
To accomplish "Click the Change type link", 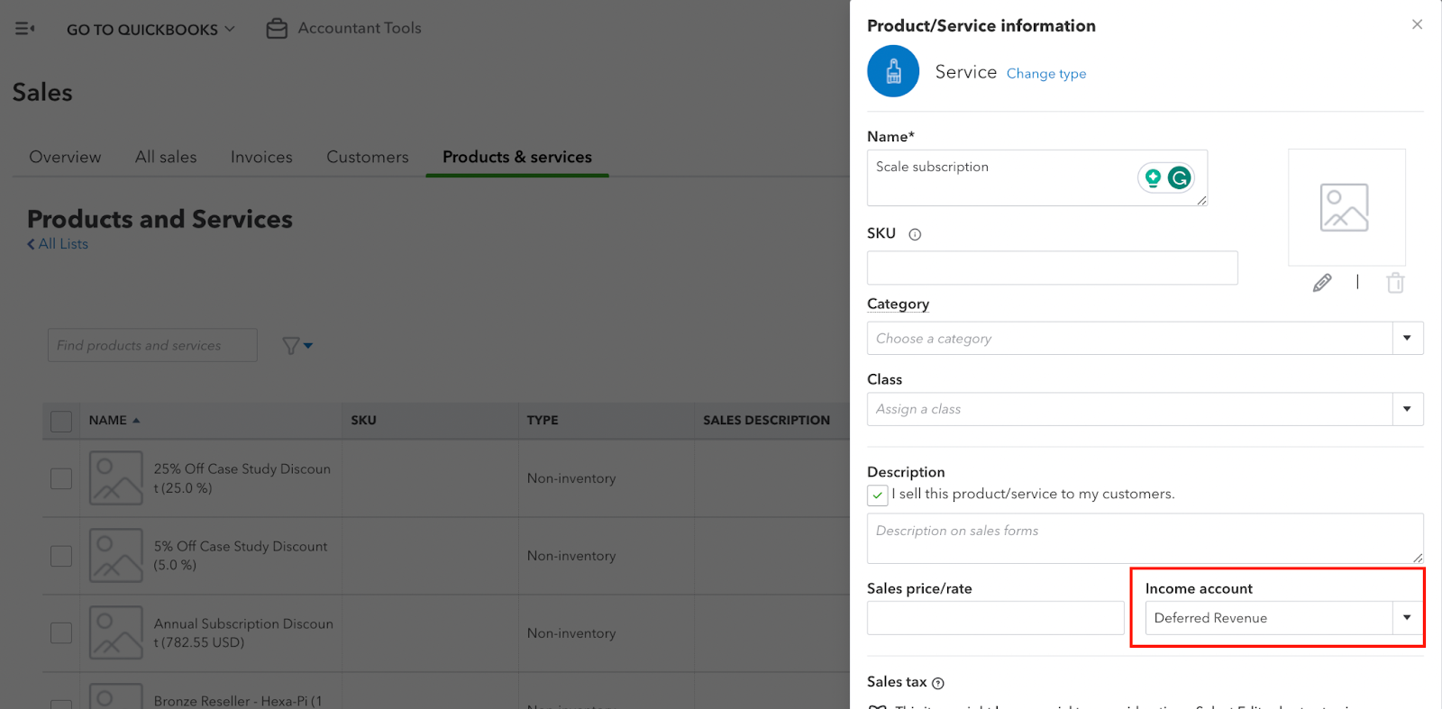I will click(1045, 74).
